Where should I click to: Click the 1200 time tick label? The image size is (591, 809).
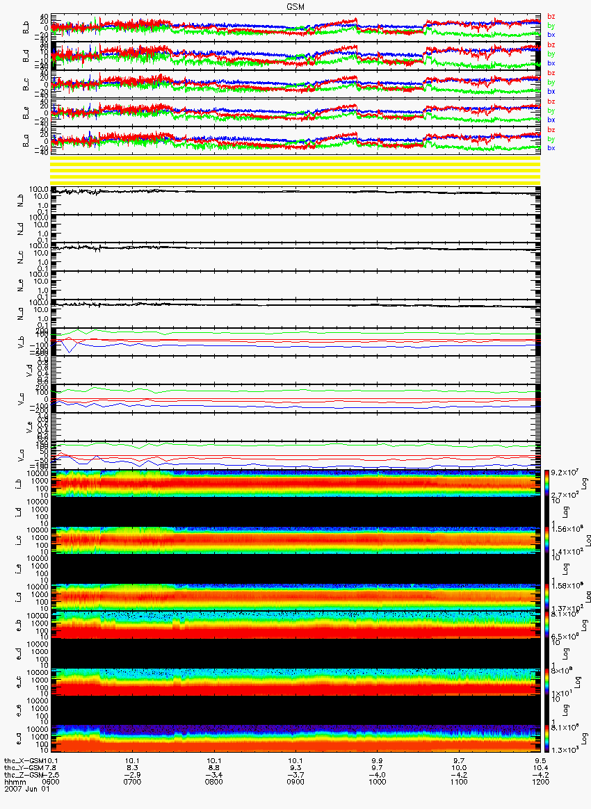pos(540,782)
